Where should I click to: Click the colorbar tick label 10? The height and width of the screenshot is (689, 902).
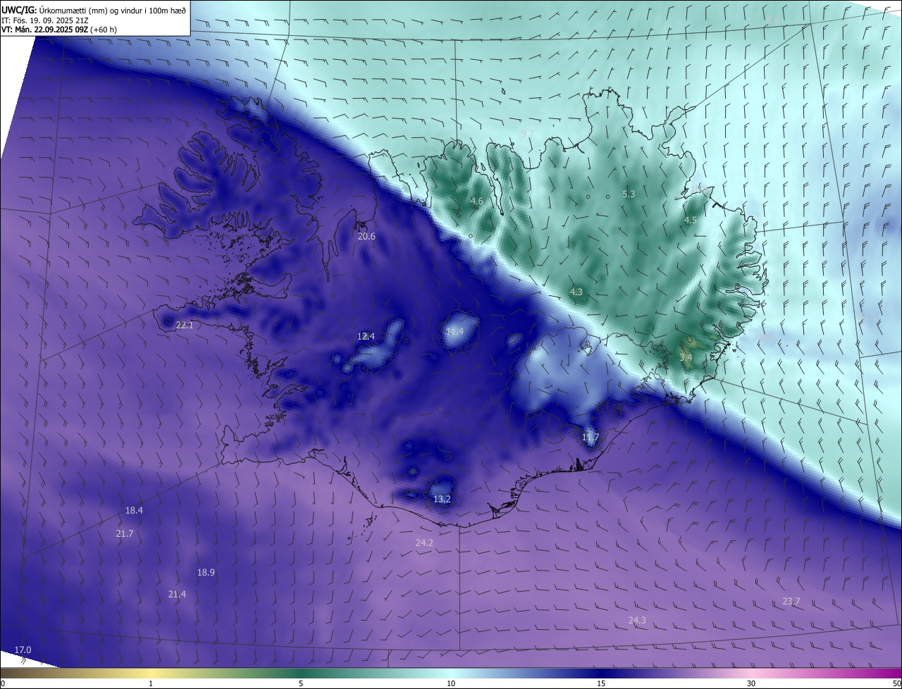(x=451, y=683)
